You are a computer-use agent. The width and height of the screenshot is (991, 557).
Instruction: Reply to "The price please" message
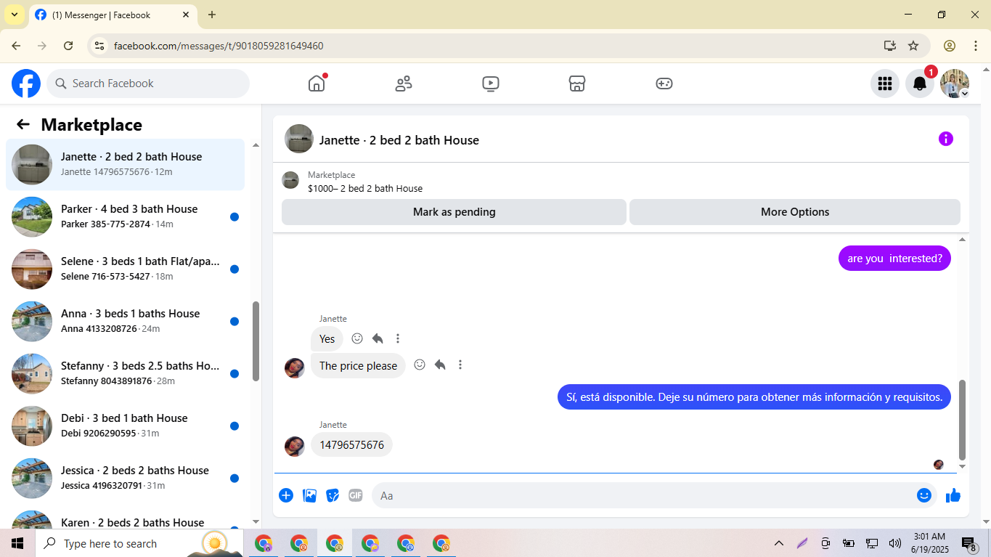click(x=440, y=365)
